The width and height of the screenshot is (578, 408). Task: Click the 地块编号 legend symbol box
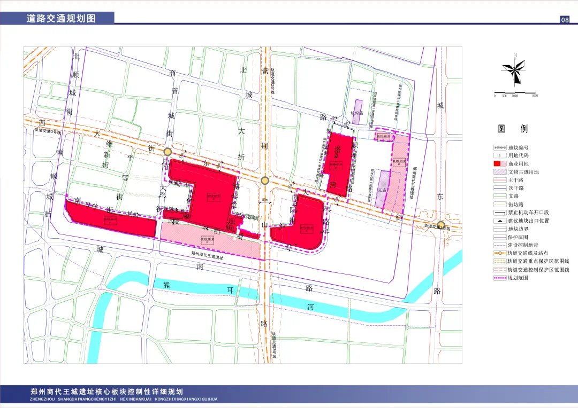tap(500, 147)
